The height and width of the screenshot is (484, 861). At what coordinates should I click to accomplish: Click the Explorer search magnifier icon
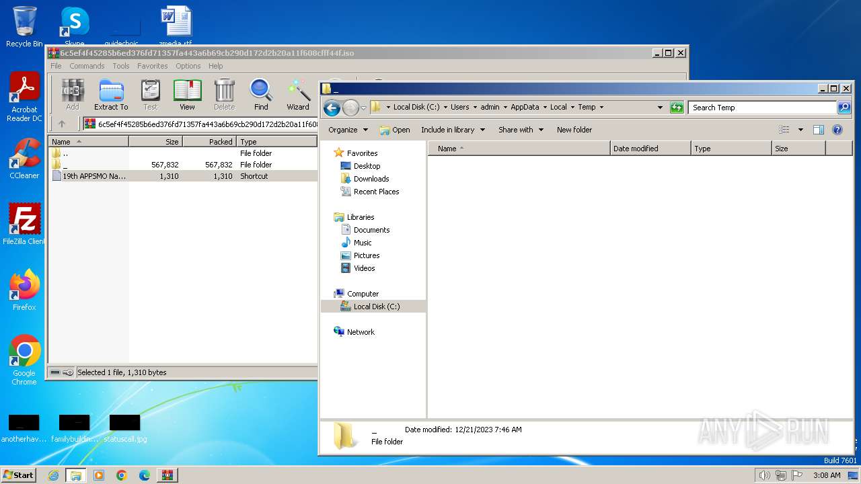844,108
